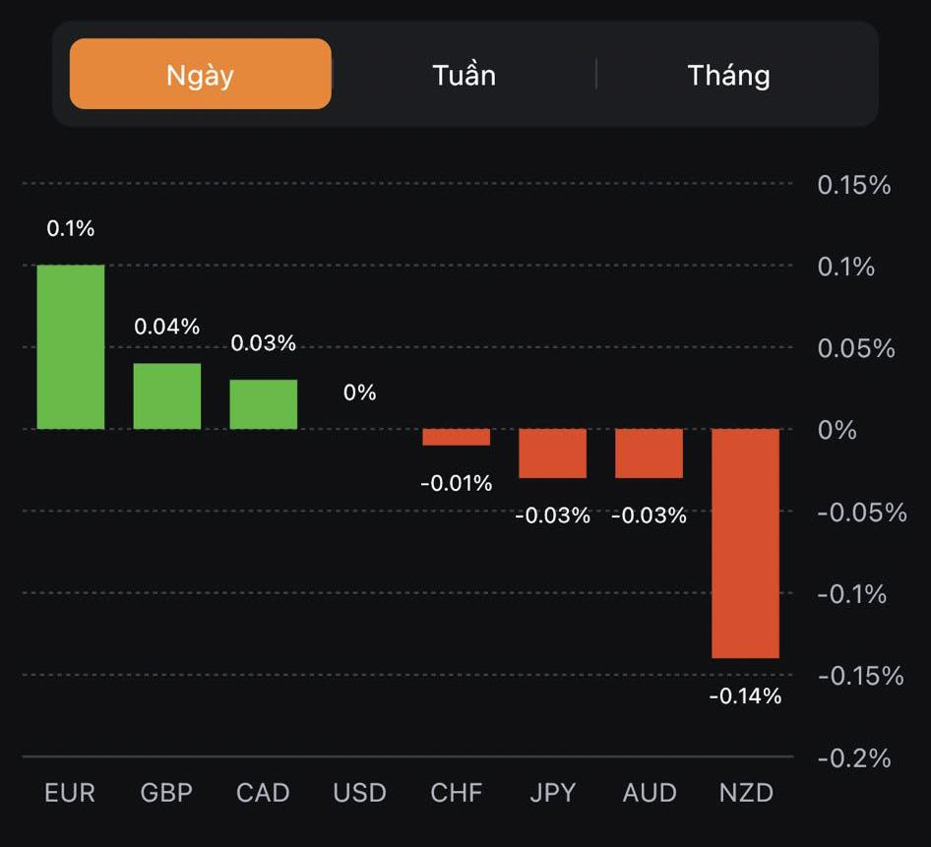Switch to the Tuần tab

(x=464, y=75)
